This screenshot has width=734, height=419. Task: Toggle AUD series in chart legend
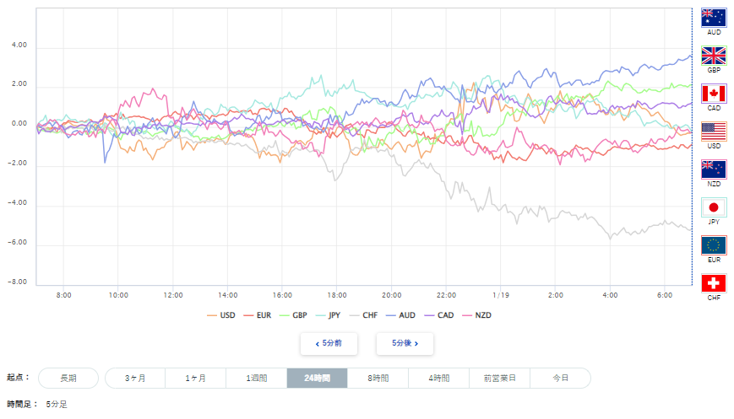click(x=400, y=315)
